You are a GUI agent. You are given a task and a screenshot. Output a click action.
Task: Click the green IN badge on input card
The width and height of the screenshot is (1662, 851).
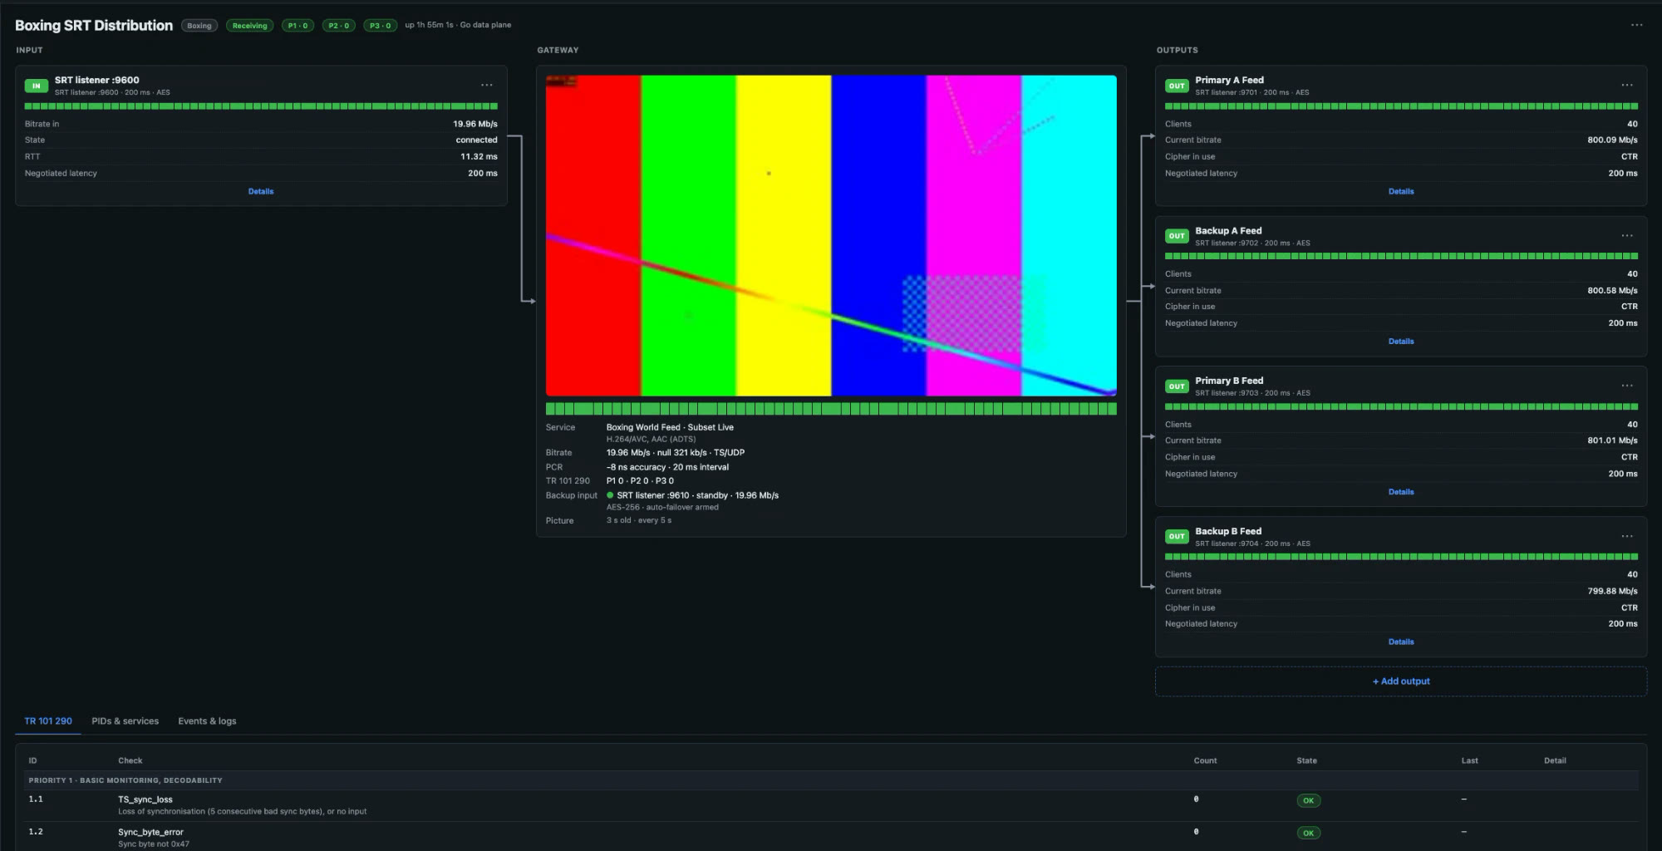point(37,86)
